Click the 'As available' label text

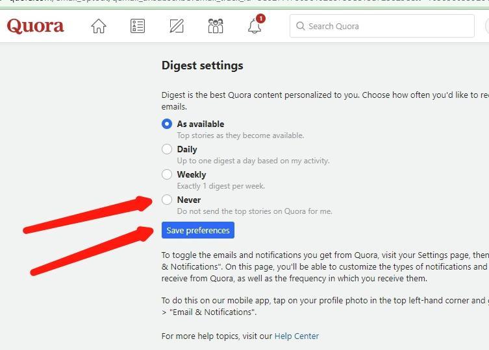pos(201,124)
